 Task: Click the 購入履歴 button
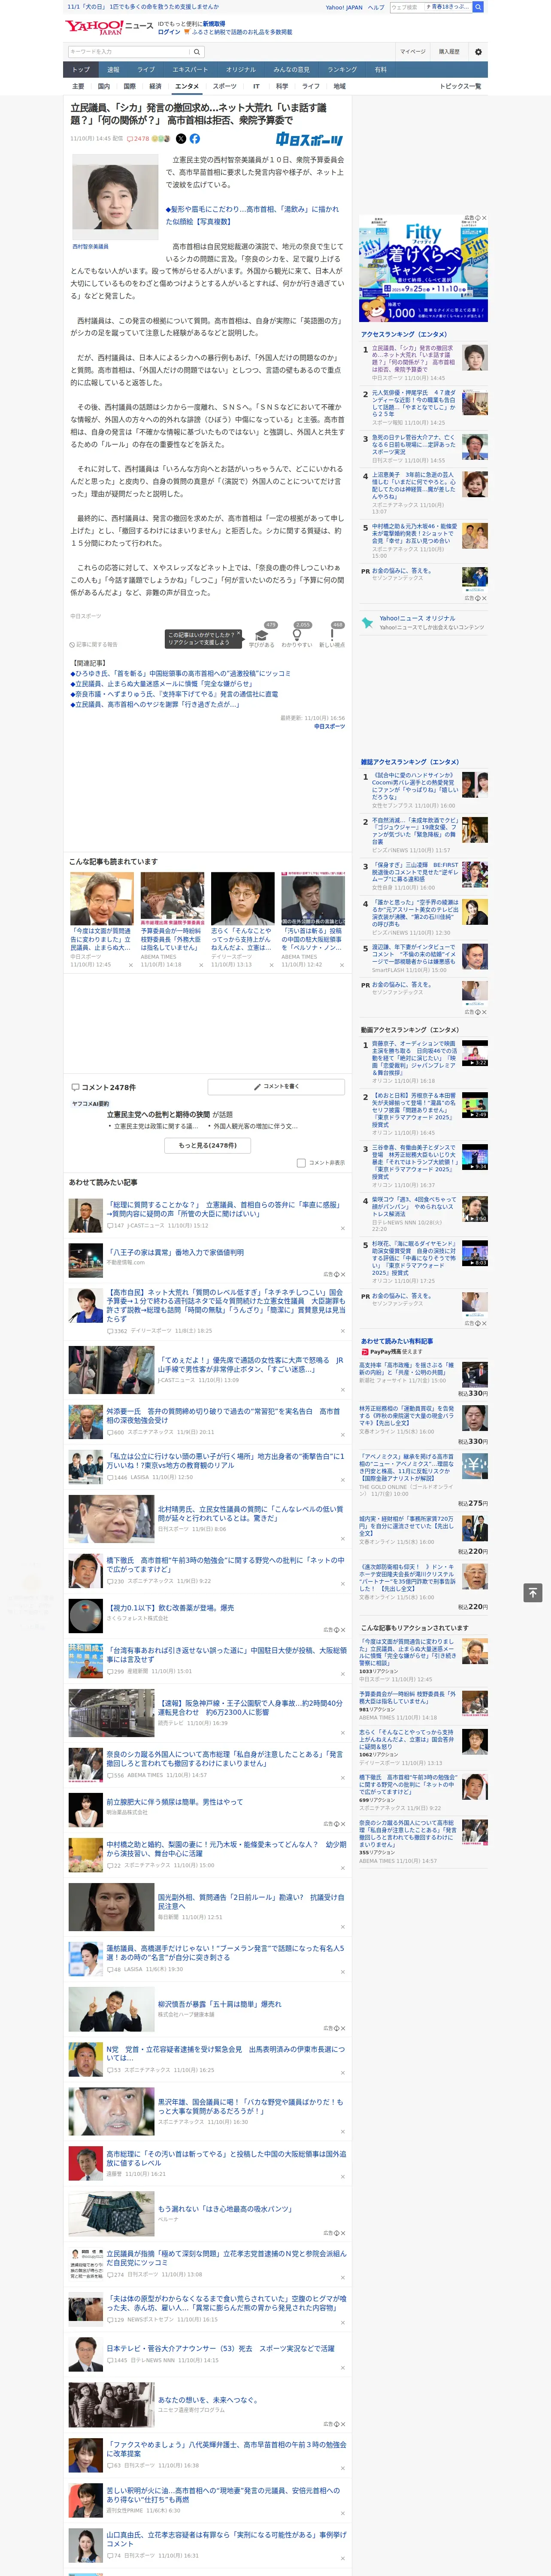(x=449, y=52)
